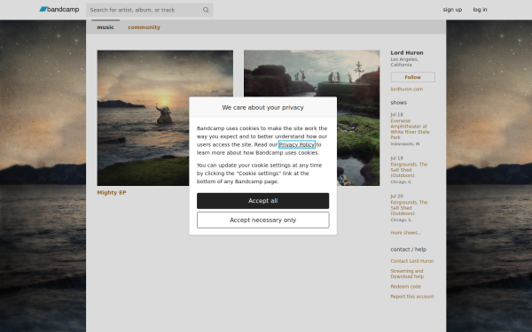Open the log in link

[x=480, y=10]
